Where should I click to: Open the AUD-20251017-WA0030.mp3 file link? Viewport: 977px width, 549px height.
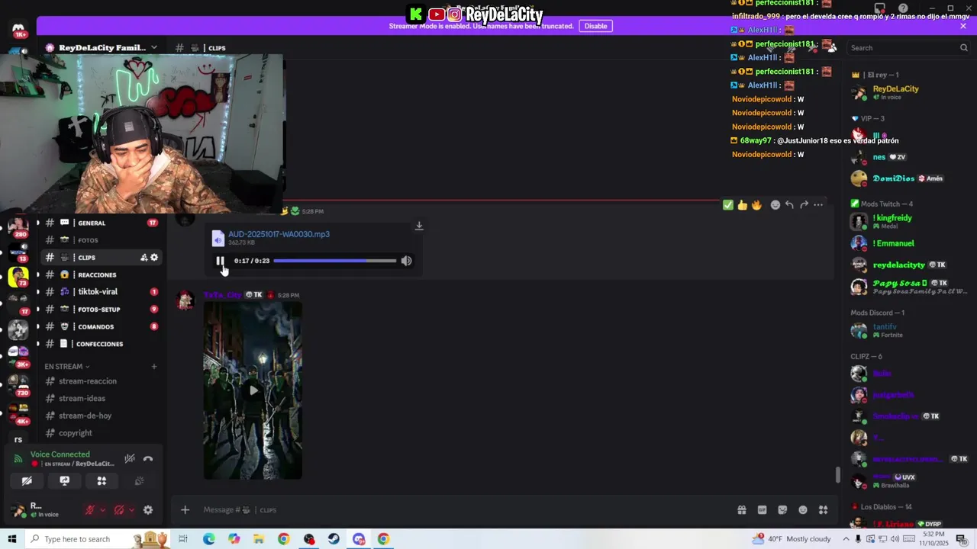[279, 234]
